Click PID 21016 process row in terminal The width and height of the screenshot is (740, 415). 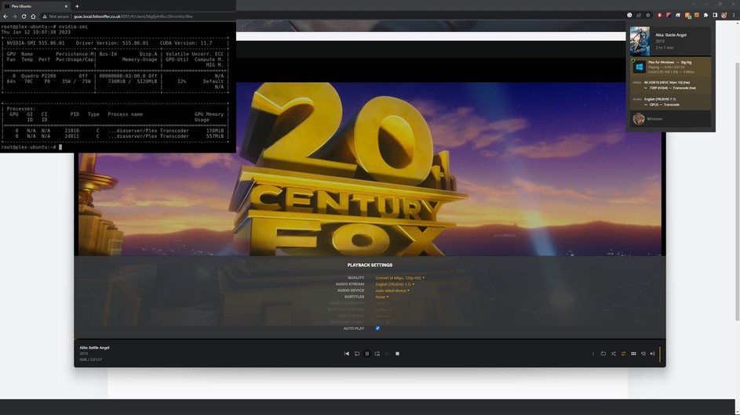click(x=115, y=131)
